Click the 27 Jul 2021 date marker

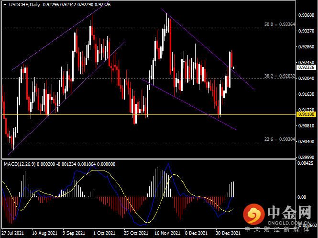[x=13, y=233]
